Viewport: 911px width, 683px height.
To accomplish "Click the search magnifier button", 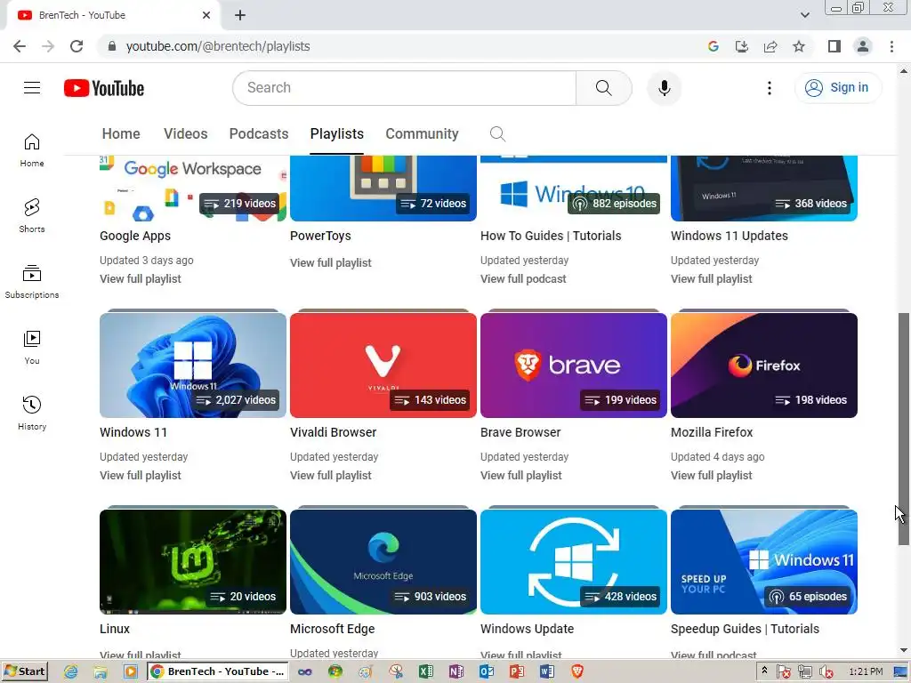I will pos(604,88).
